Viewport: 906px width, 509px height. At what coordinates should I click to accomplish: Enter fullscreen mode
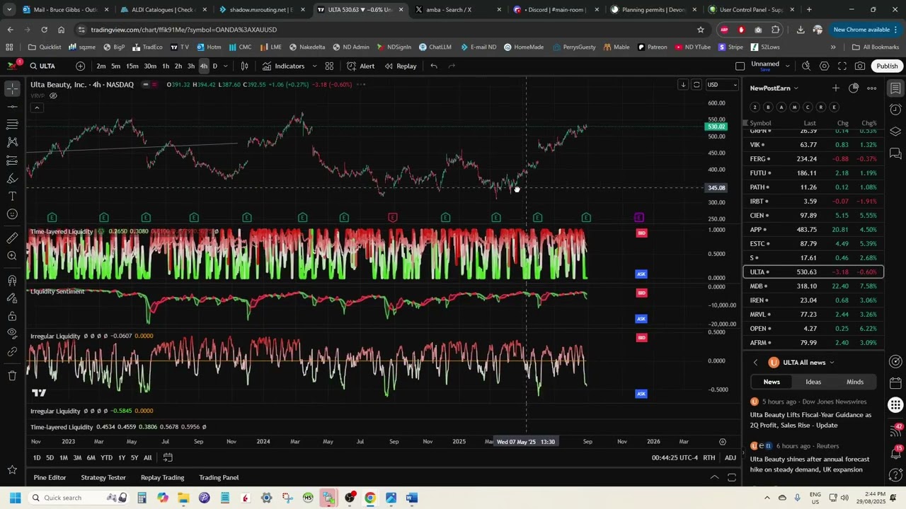(x=842, y=66)
